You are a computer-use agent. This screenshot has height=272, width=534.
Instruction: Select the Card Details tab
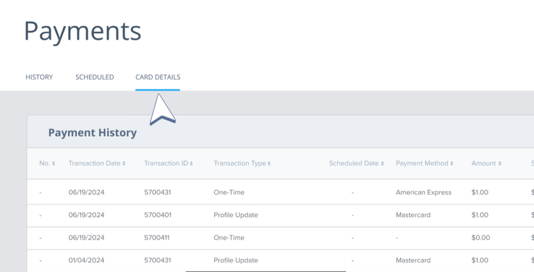click(x=157, y=77)
